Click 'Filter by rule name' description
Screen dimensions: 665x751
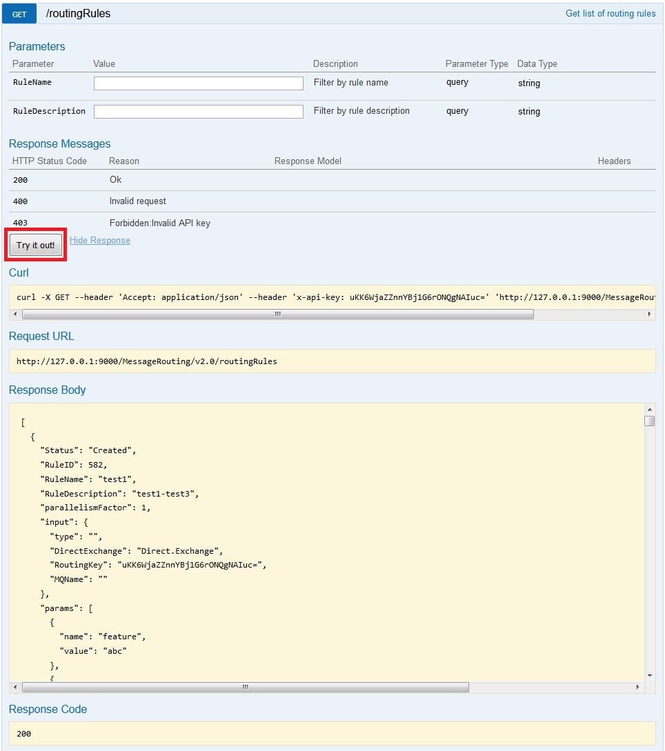350,82
